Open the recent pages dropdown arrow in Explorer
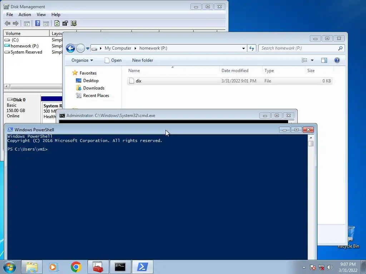Image resolution: width=366 pixels, height=274 pixels. 88,49
